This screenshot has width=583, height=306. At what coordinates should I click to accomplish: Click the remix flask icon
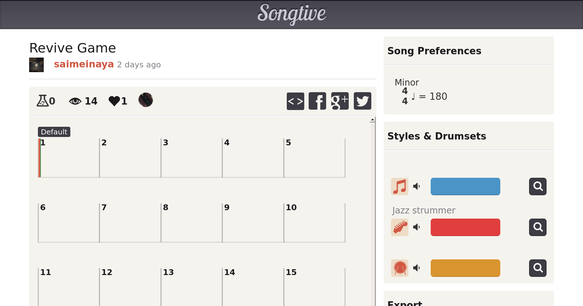[42, 101]
